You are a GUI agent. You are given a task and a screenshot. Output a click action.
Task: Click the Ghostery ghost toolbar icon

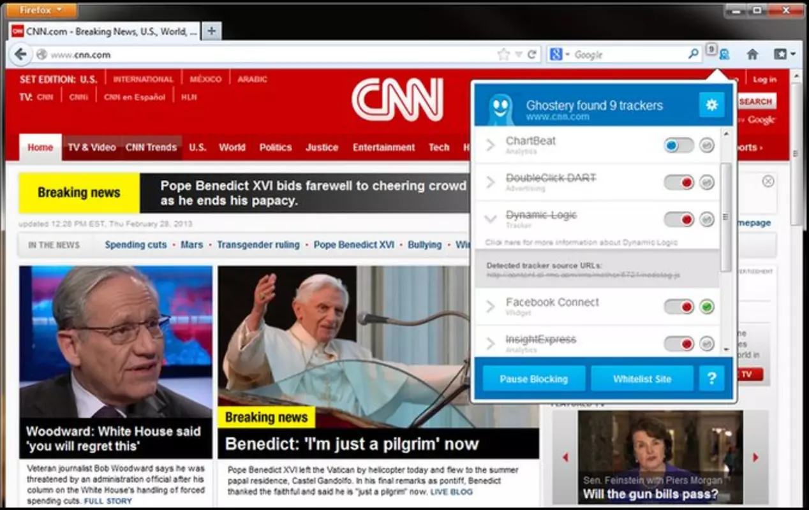[x=724, y=55]
